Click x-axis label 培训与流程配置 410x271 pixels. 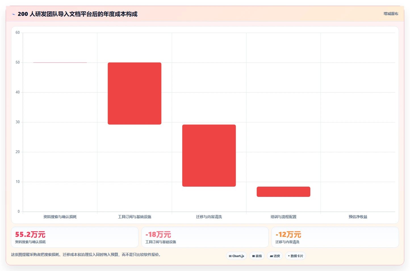tap(283, 217)
